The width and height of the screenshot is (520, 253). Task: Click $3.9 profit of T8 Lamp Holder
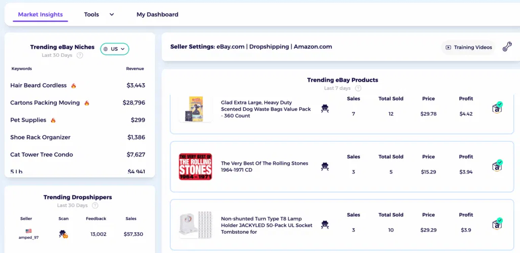tap(466, 230)
